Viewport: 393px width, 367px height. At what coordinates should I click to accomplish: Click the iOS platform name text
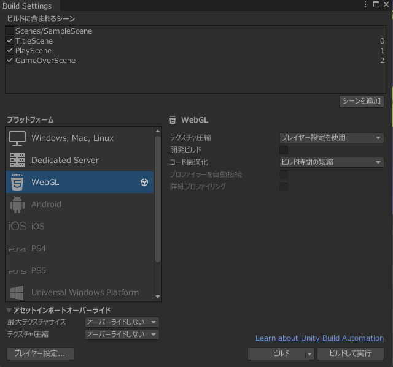tap(38, 226)
